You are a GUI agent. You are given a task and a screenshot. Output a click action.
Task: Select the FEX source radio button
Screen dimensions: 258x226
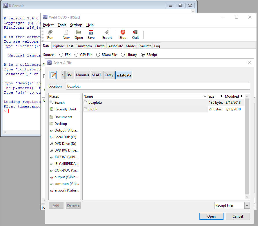pyautogui.click(x=61, y=54)
